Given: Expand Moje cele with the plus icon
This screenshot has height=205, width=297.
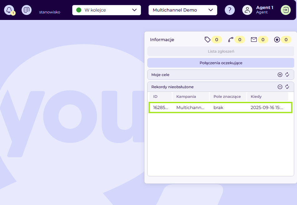Looking at the screenshot, I should tap(280, 75).
